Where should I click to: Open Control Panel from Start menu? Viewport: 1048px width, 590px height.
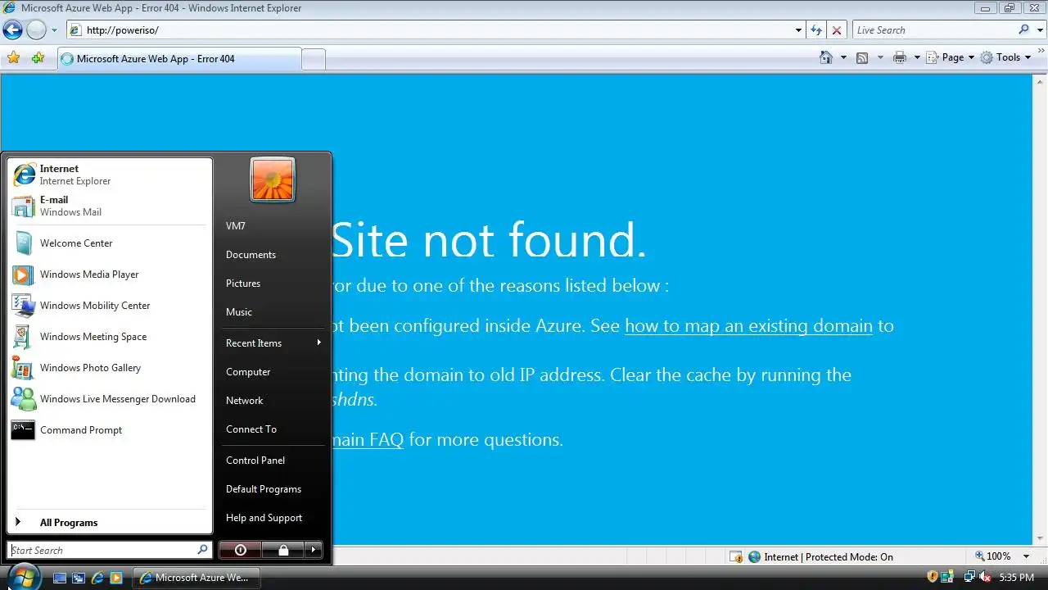click(x=273, y=461)
